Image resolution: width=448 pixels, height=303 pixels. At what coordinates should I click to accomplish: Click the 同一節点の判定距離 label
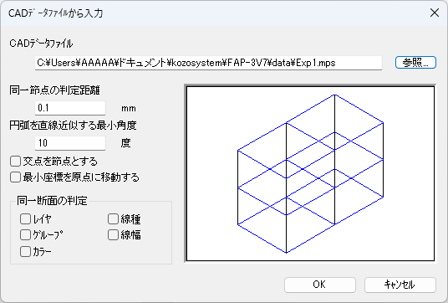[x=54, y=90]
